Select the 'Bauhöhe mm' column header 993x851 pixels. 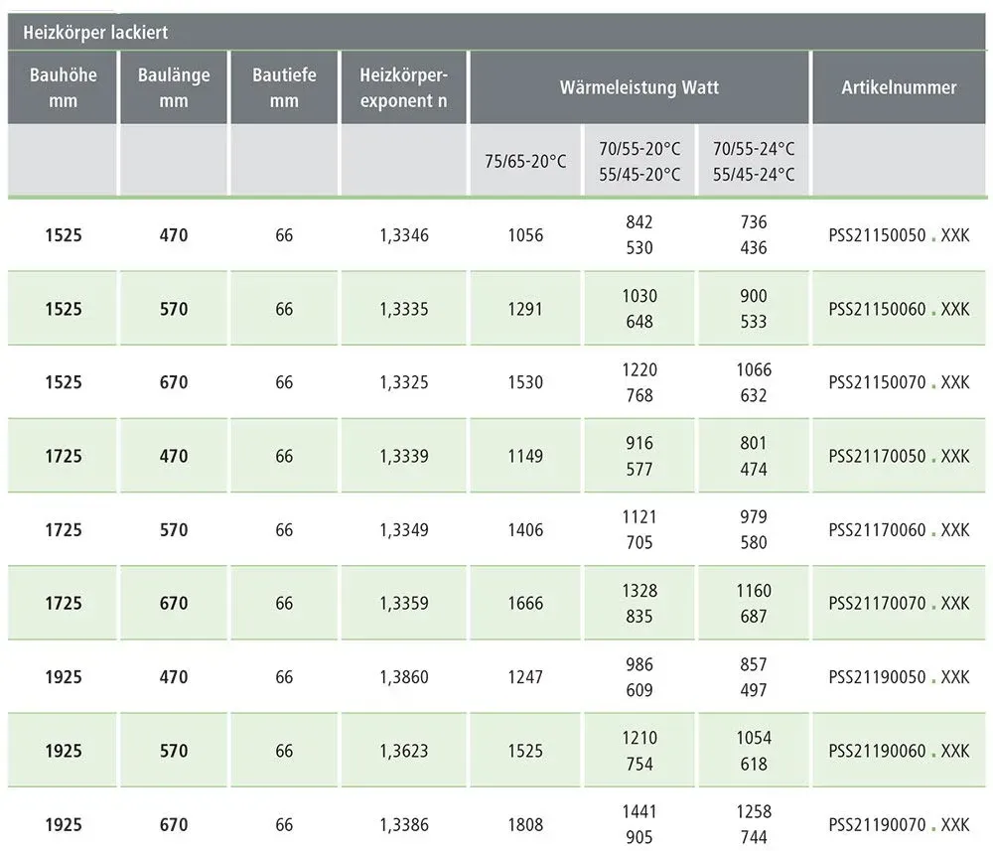click(64, 87)
